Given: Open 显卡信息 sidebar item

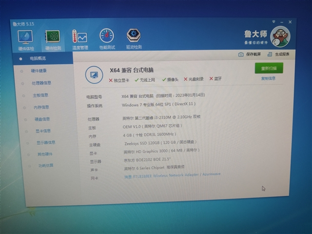Looking at the screenshot, I should click(43, 131).
